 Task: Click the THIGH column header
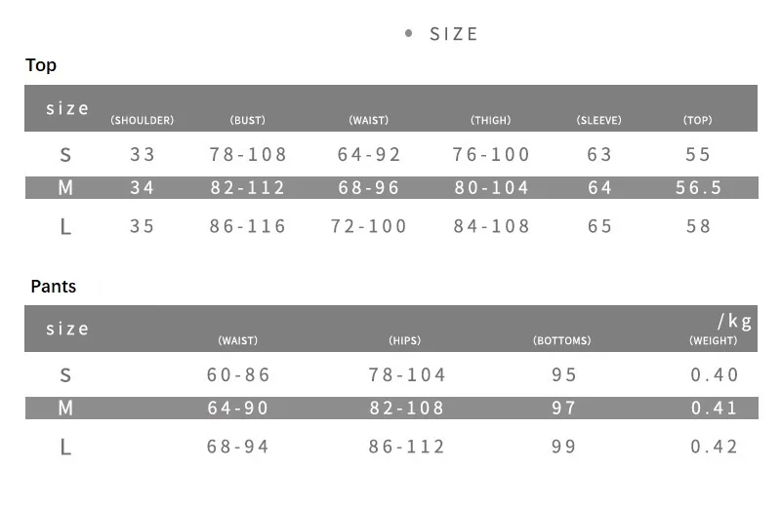491,120
